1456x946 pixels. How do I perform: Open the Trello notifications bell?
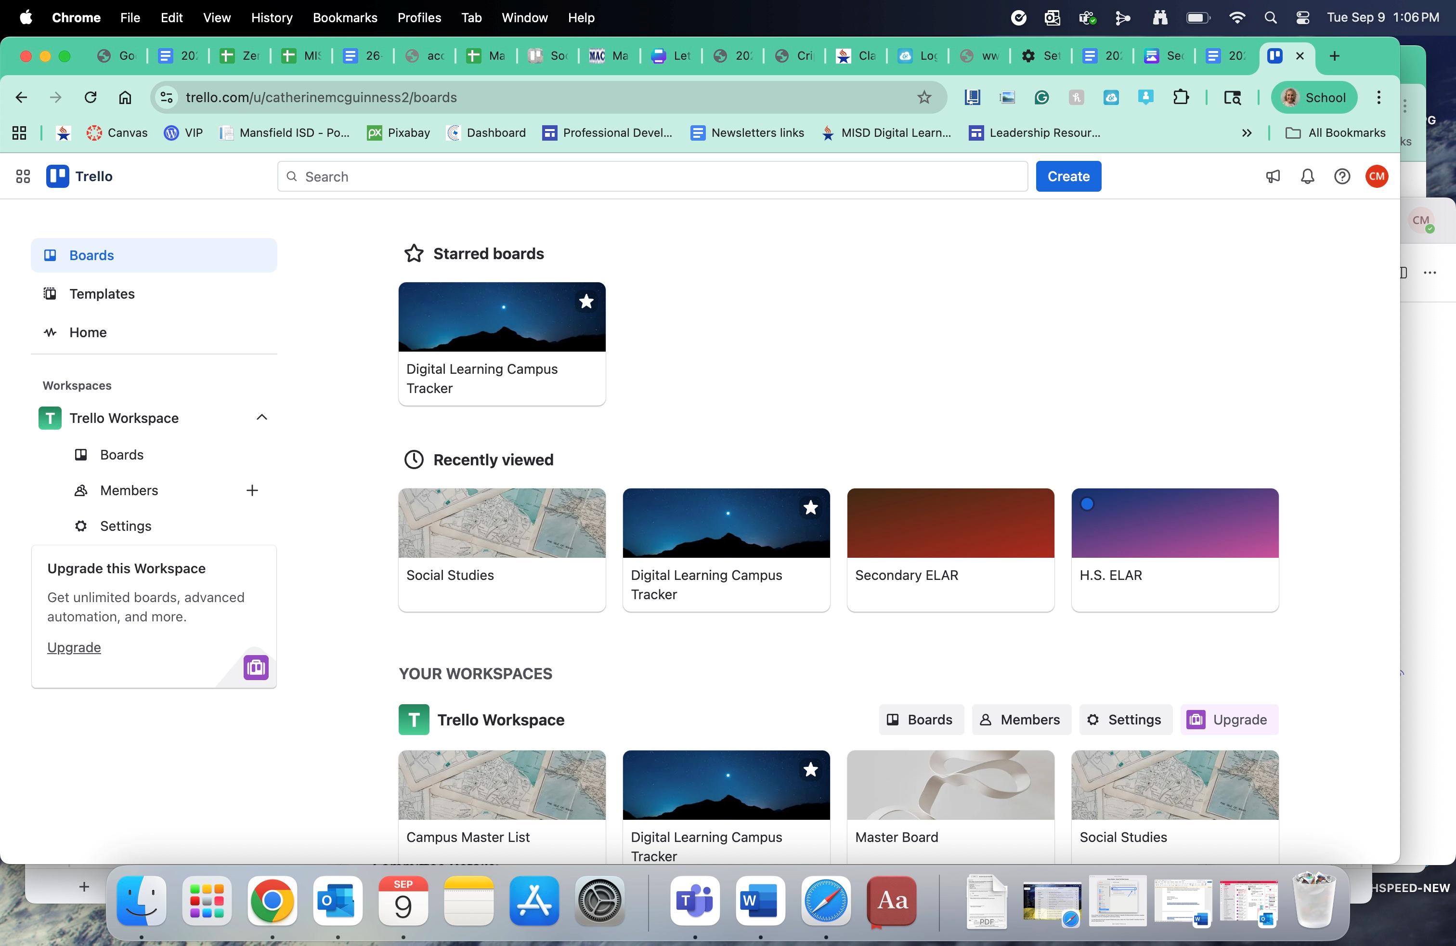click(x=1307, y=176)
